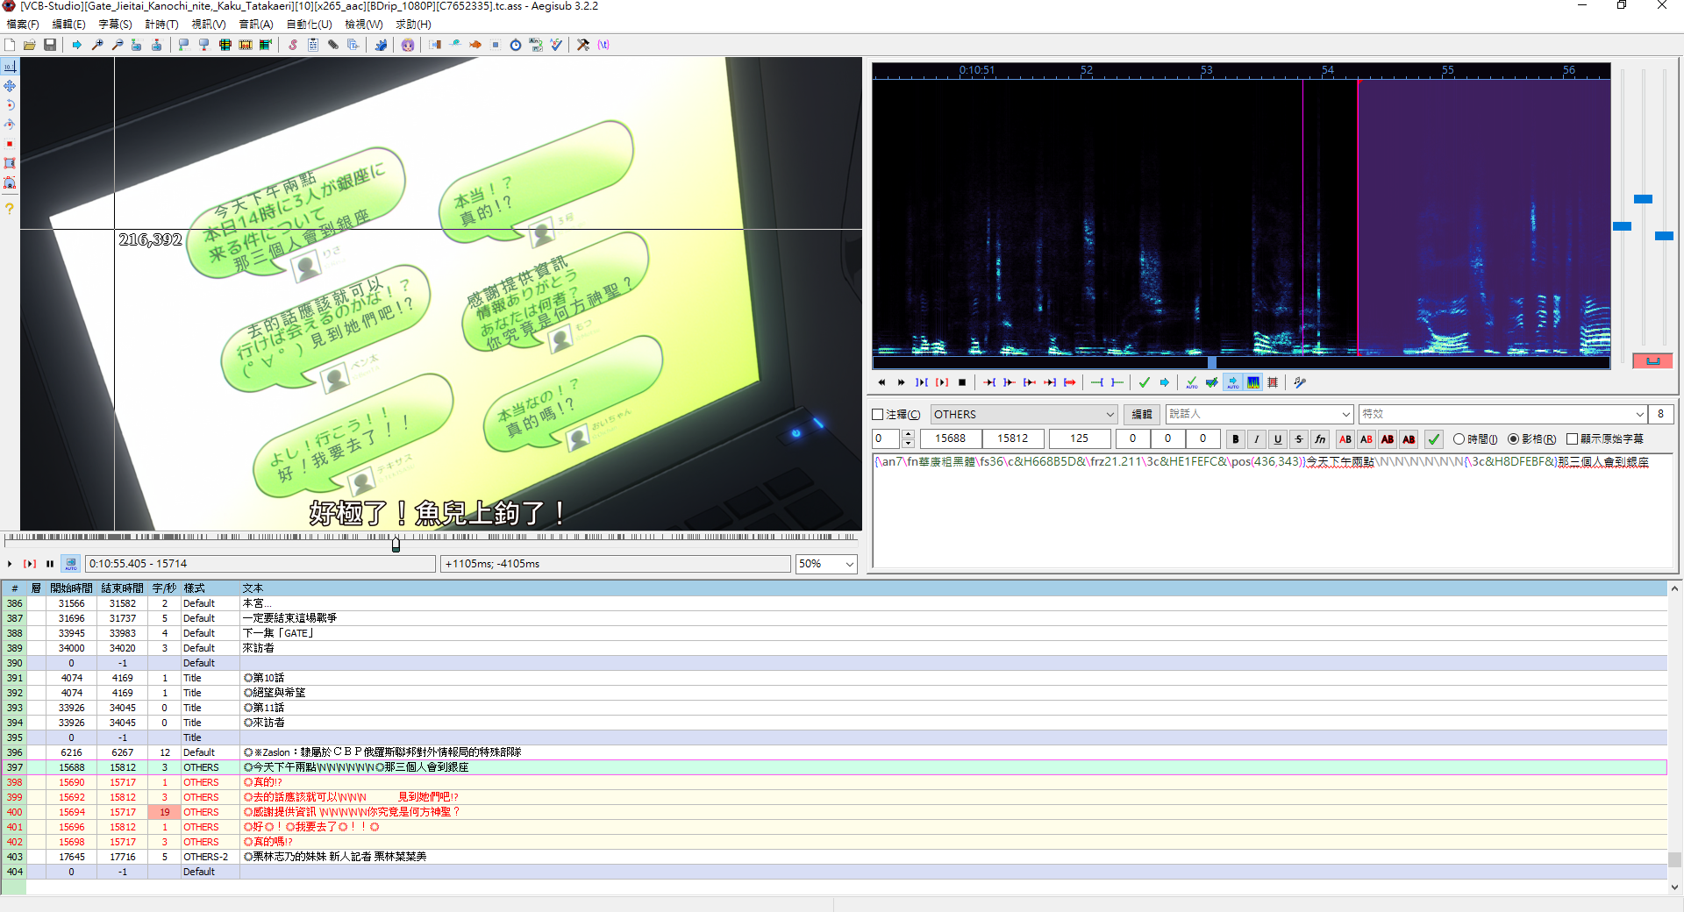Click the subtitle grid vertical scrollbar
This screenshot has width=1684, height=912.
click(1674, 737)
